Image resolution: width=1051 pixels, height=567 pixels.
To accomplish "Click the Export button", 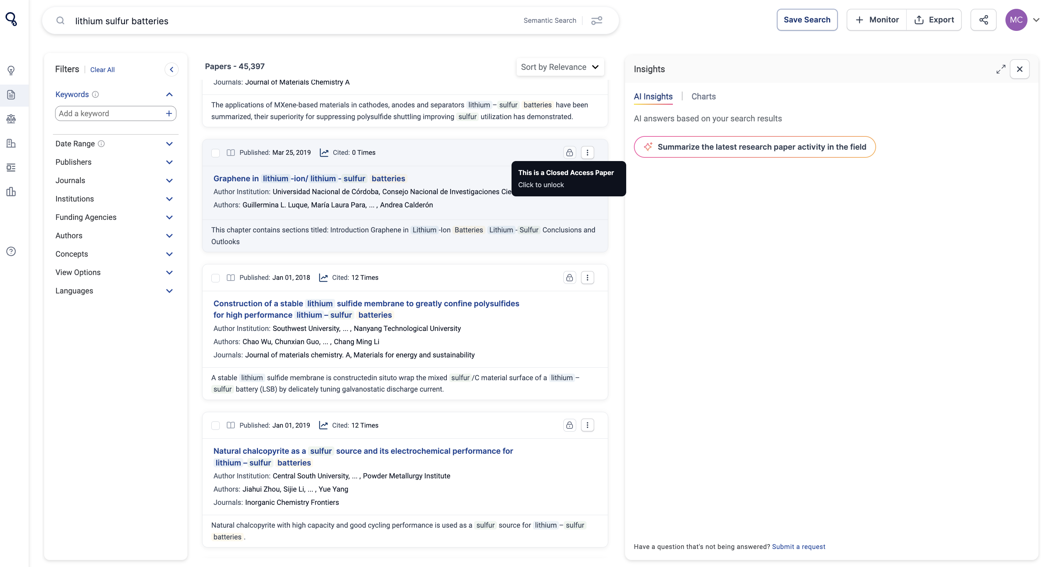I will tap(934, 19).
